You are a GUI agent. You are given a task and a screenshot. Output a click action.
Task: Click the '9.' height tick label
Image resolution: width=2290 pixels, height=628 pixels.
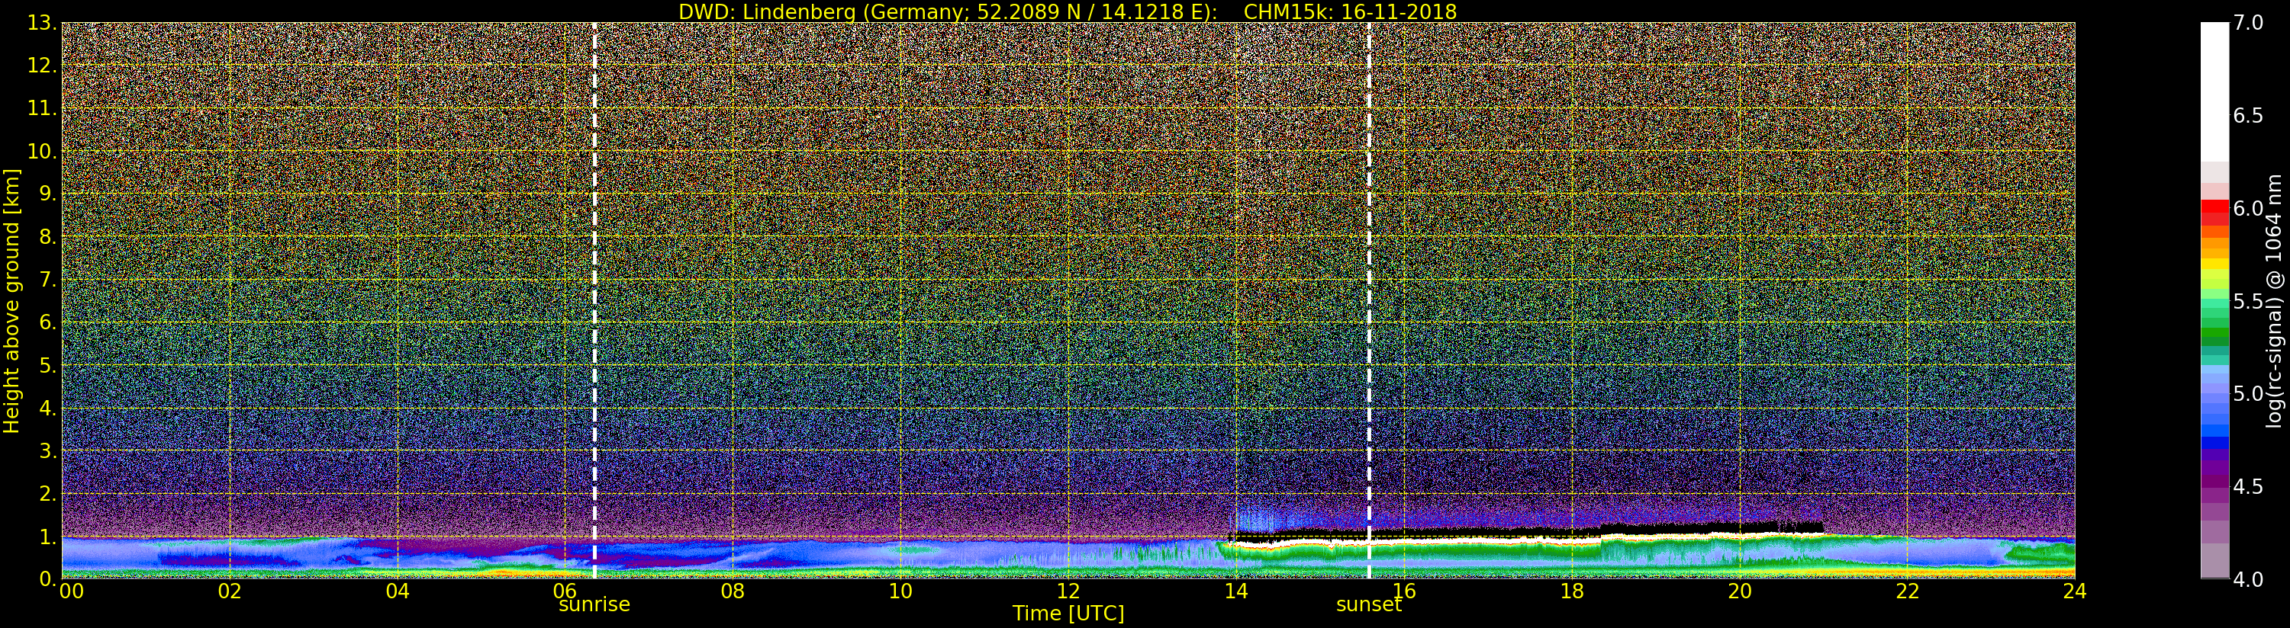pyautogui.click(x=48, y=194)
